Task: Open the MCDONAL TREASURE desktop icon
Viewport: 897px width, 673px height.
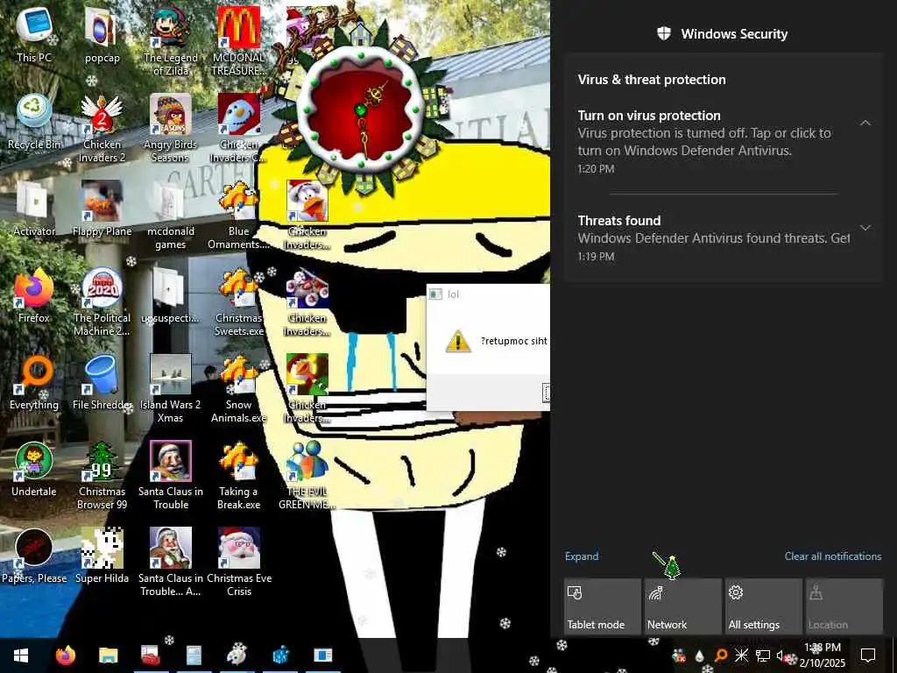Action: coord(238,41)
